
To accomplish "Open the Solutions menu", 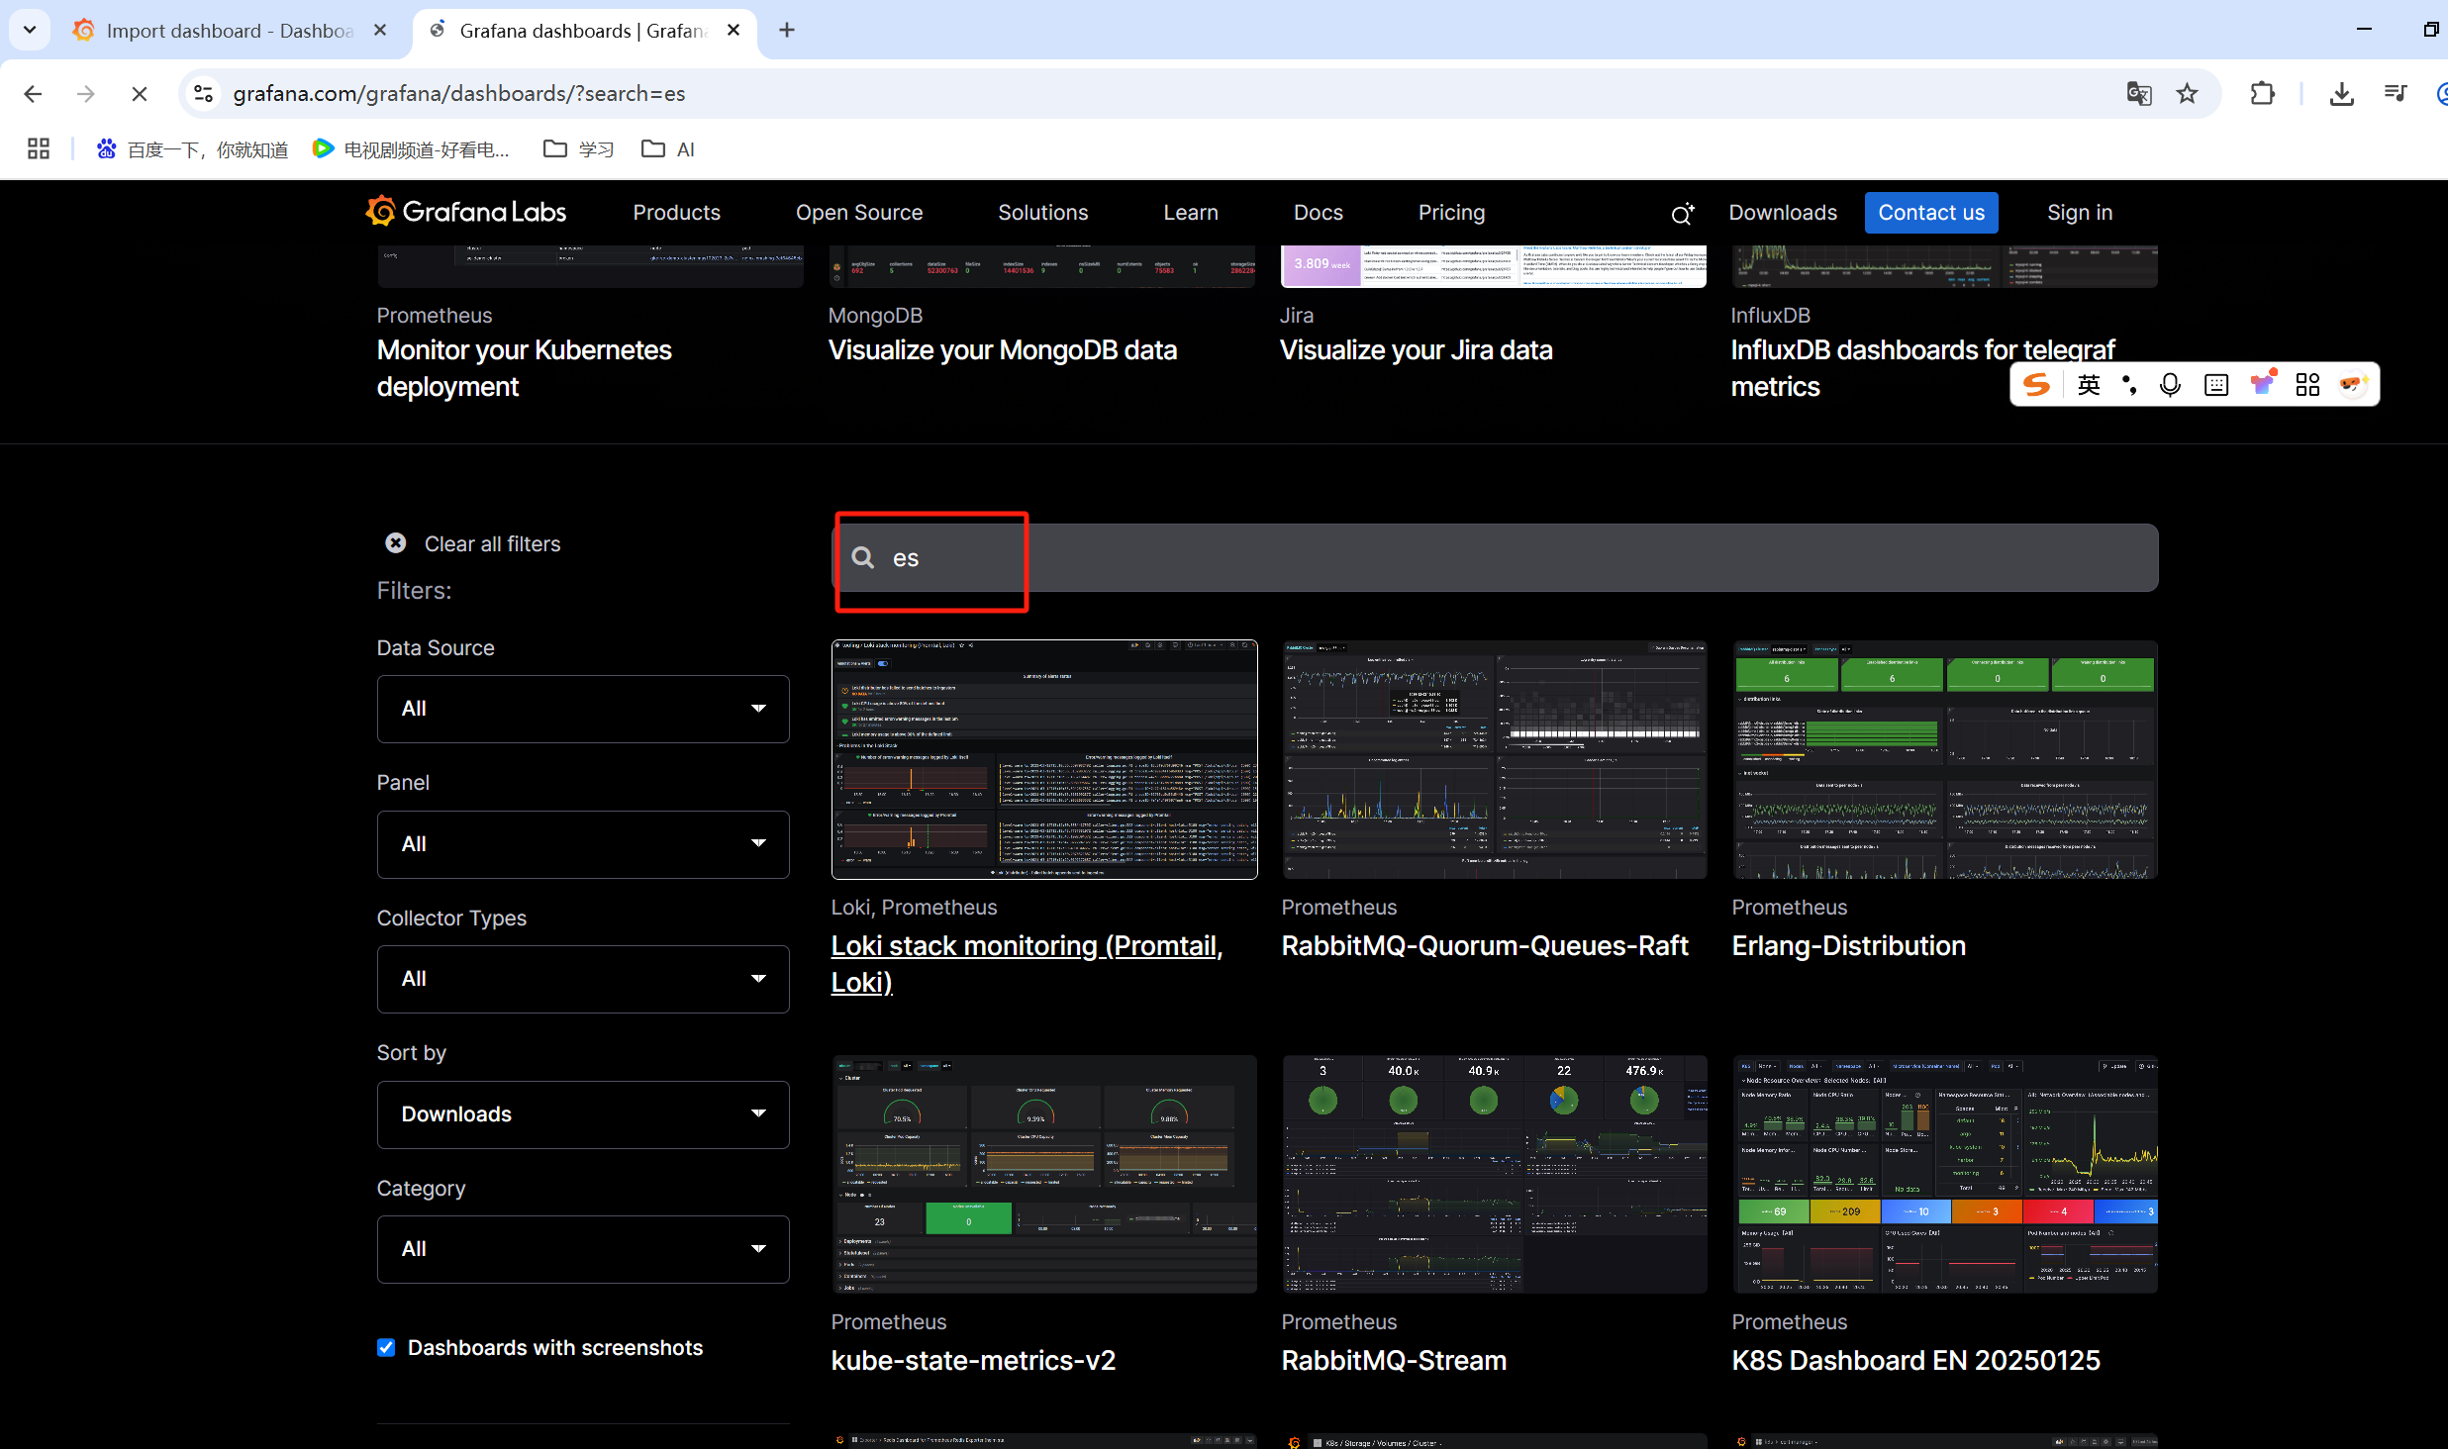I will coord(1043,213).
